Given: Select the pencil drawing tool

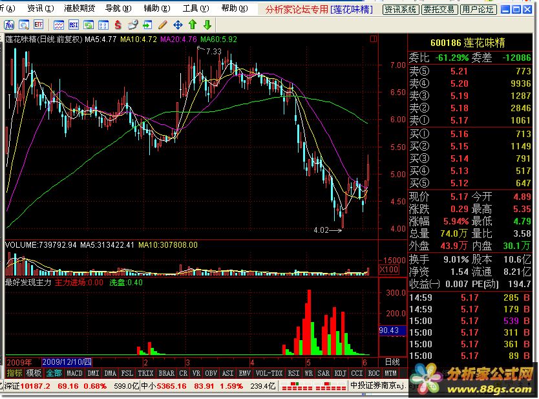Looking at the screenshot, I should (163, 25).
